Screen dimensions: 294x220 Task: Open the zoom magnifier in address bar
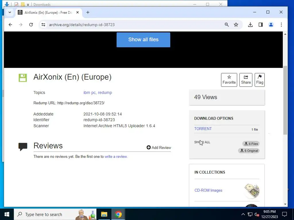coord(227,25)
